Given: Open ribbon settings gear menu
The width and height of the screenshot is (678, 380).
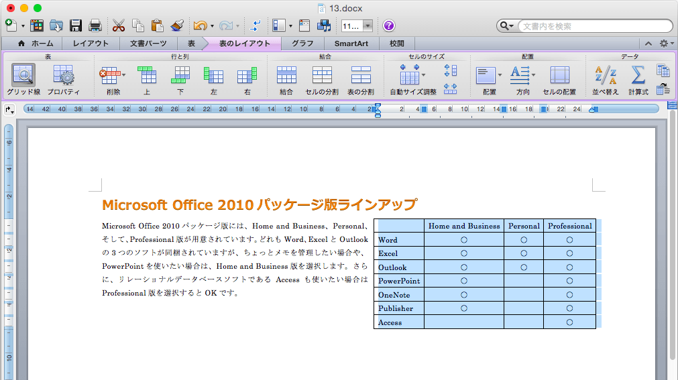Looking at the screenshot, I should pyautogui.click(x=666, y=44).
